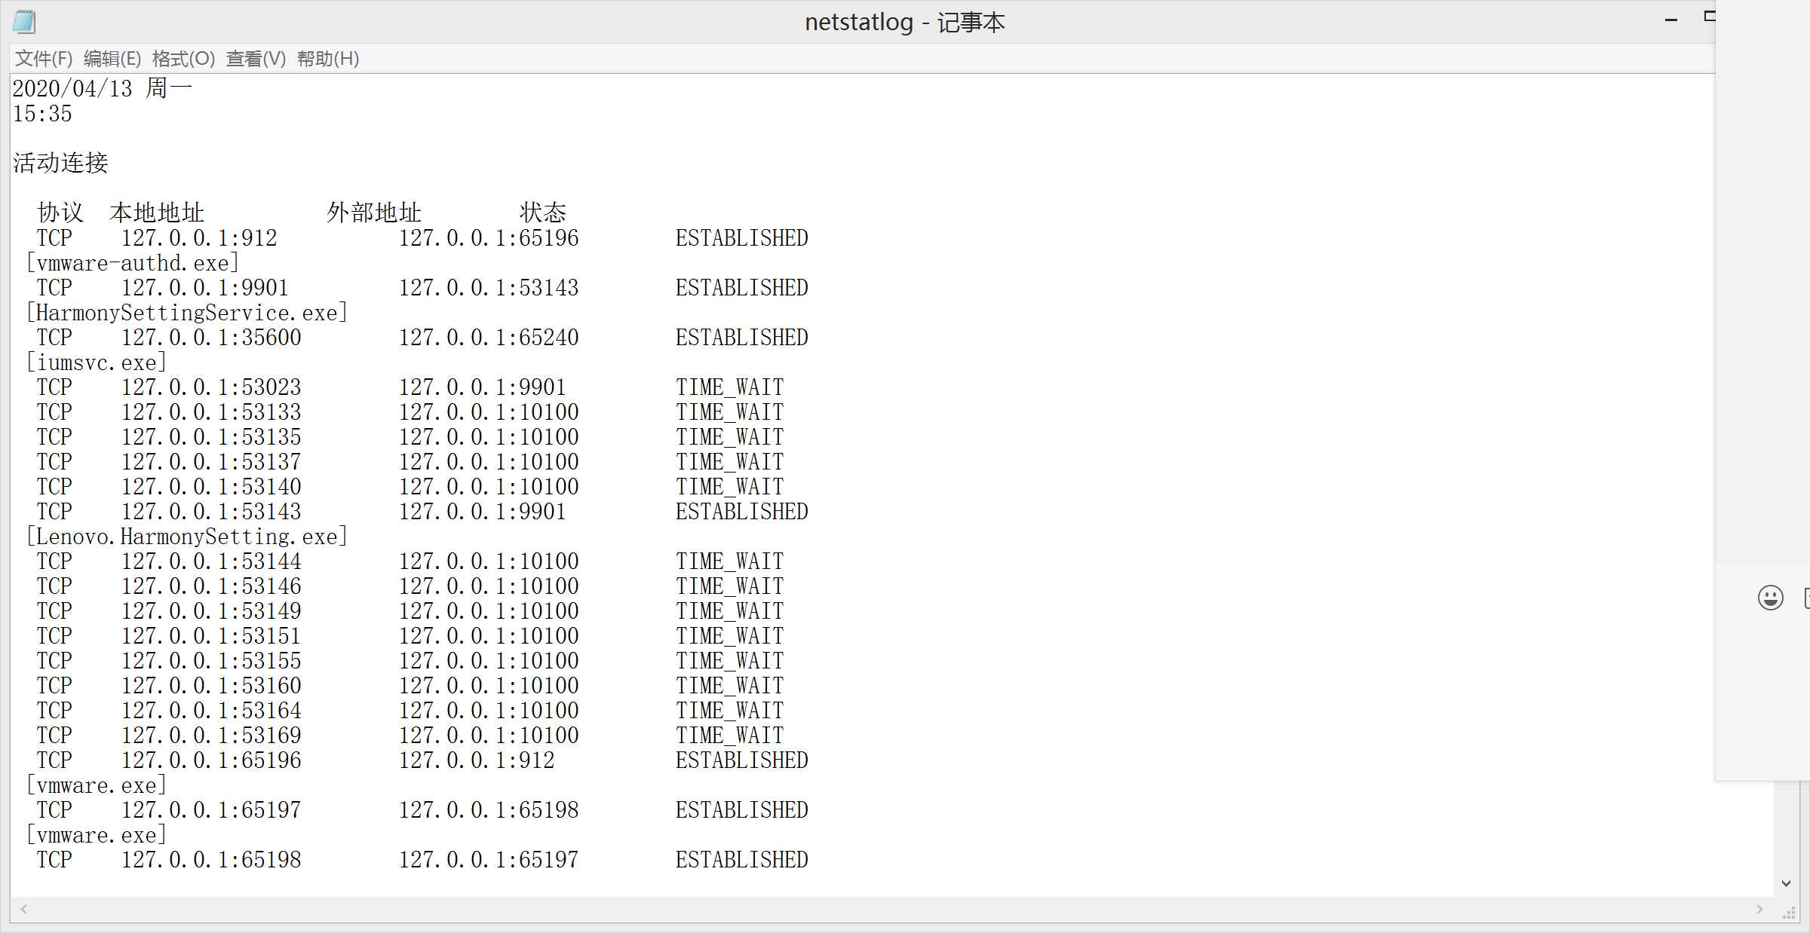Click the vertical scrollbar down arrow

(x=1786, y=883)
